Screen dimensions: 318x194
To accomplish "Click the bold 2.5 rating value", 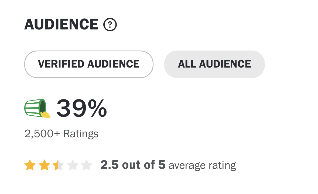I will tap(110, 165).
